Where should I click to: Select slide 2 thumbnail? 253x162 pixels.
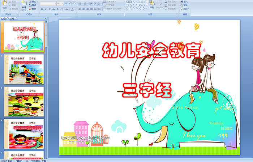tap(24, 69)
